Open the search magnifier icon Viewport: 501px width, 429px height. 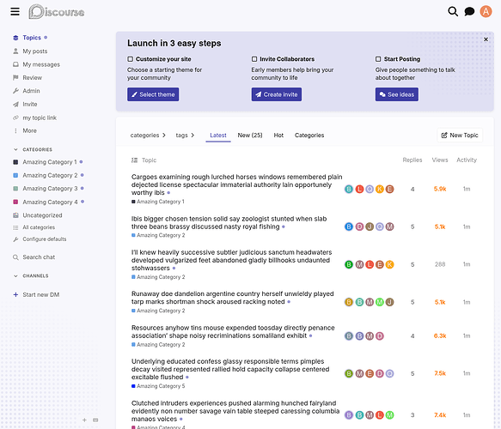point(453,11)
